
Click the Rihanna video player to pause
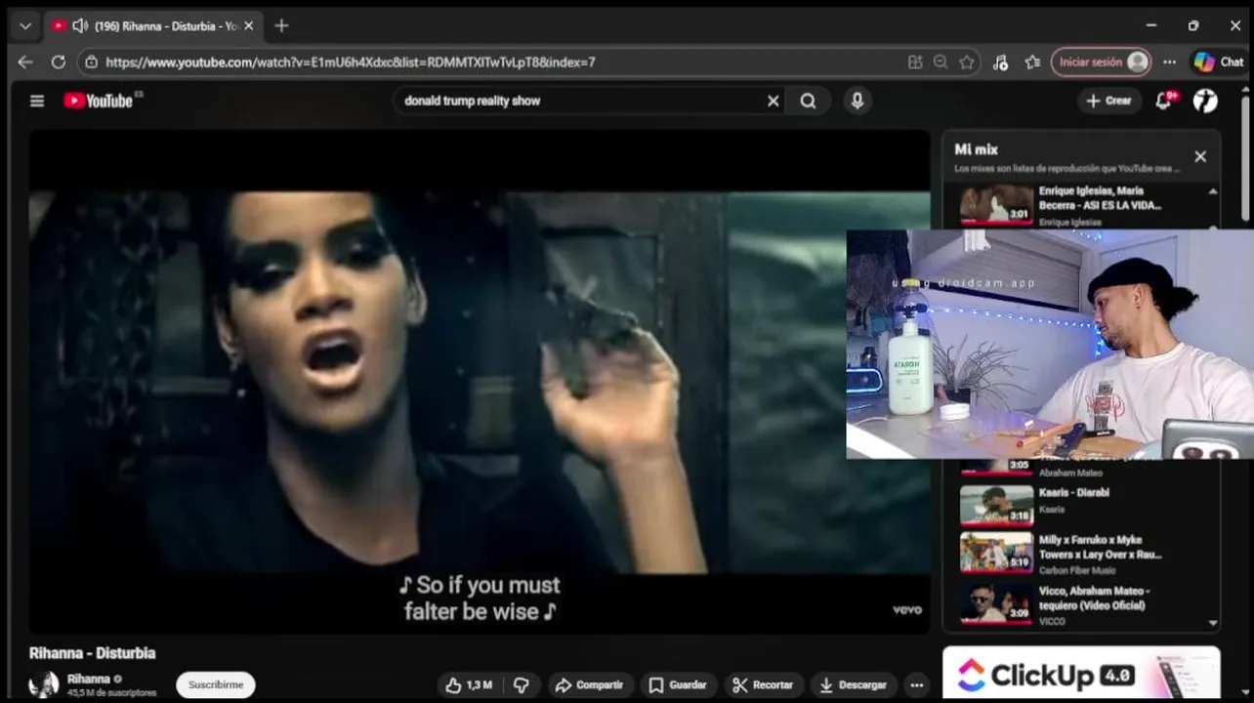(x=479, y=381)
